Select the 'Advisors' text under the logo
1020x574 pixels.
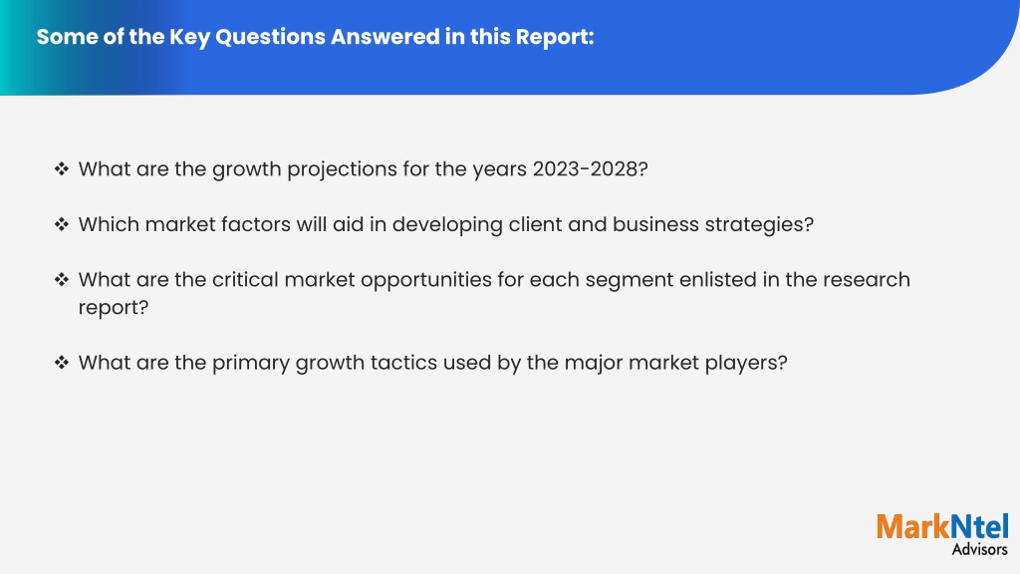click(x=980, y=549)
